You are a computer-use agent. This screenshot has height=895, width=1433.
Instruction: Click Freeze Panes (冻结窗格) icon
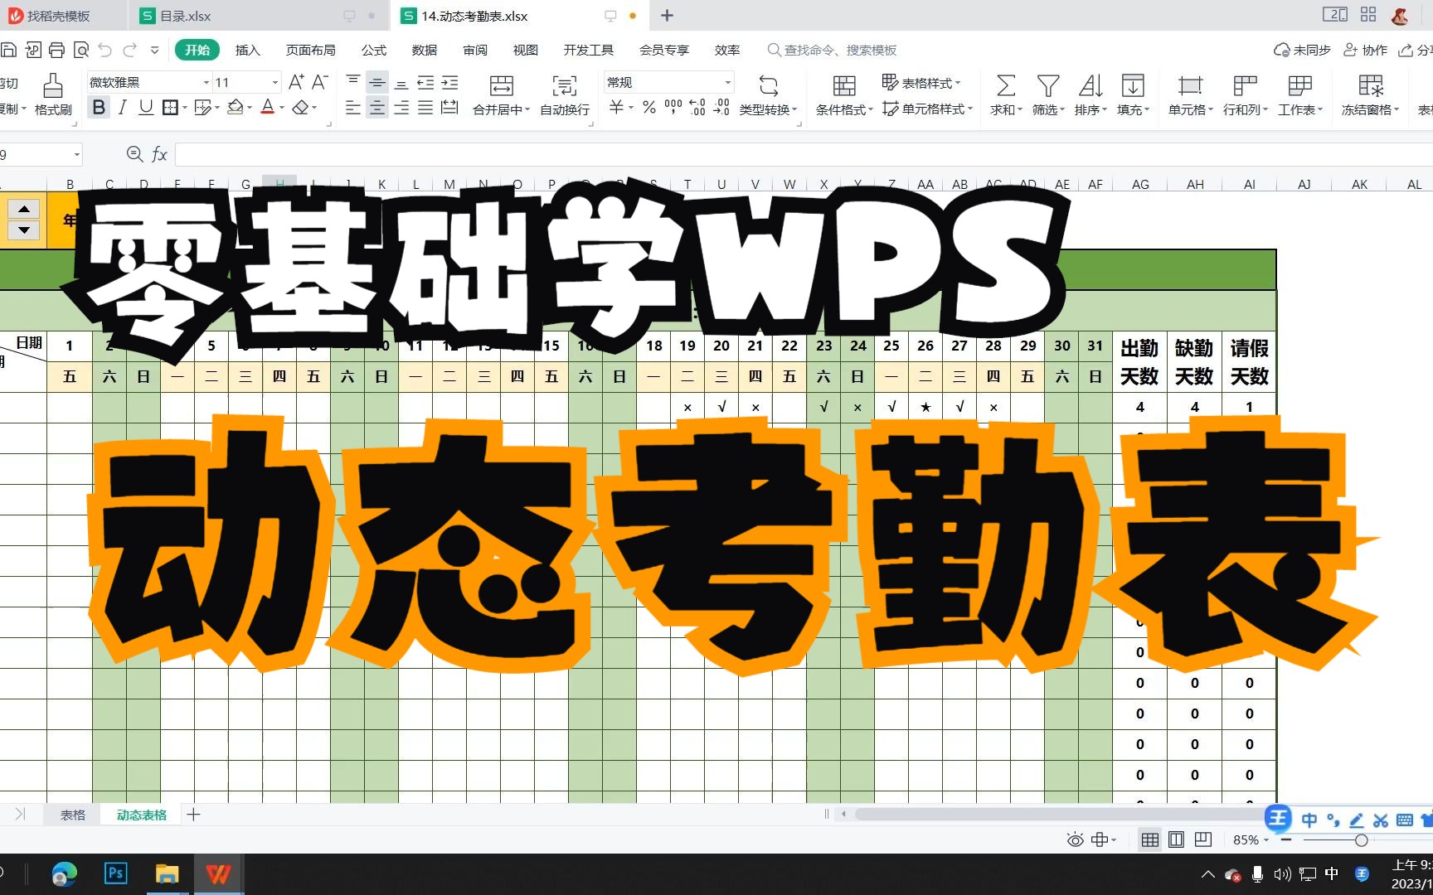pyautogui.click(x=1371, y=85)
